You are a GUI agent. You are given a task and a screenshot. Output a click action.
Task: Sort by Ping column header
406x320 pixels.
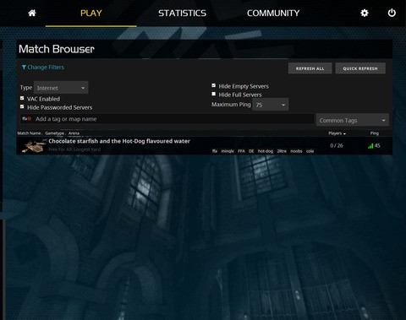click(x=375, y=133)
